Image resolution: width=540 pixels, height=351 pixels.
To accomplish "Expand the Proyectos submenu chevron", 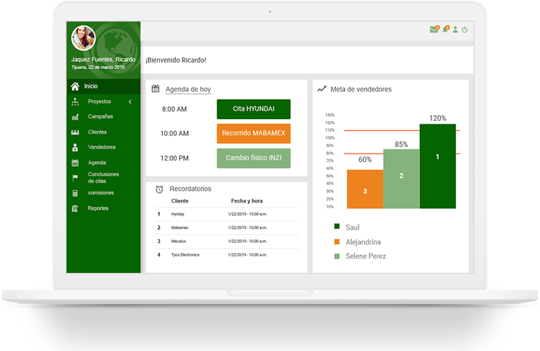I will pyautogui.click(x=130, y=102).
